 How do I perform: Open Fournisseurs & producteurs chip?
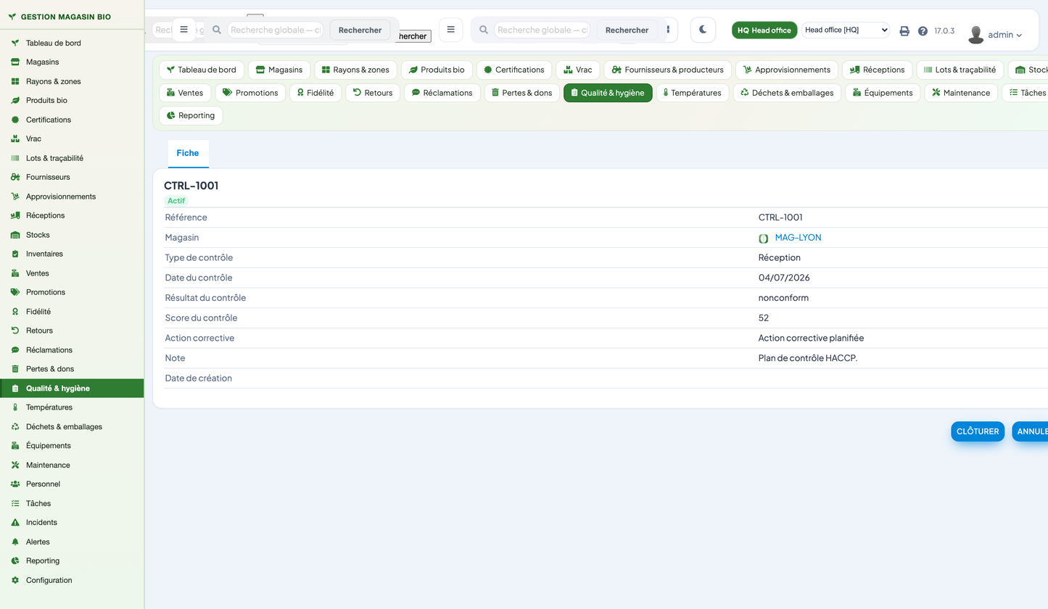click(668, 70)
